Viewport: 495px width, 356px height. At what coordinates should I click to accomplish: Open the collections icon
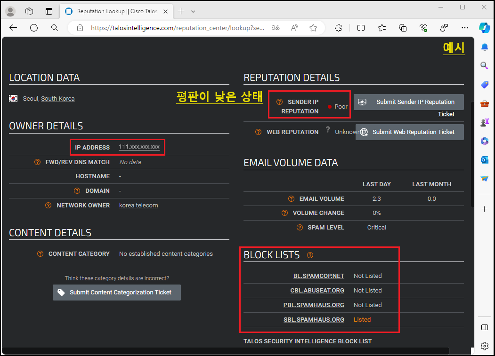[403, 28]
